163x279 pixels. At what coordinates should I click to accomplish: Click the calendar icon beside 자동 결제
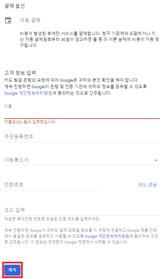(x=8, y=20)
